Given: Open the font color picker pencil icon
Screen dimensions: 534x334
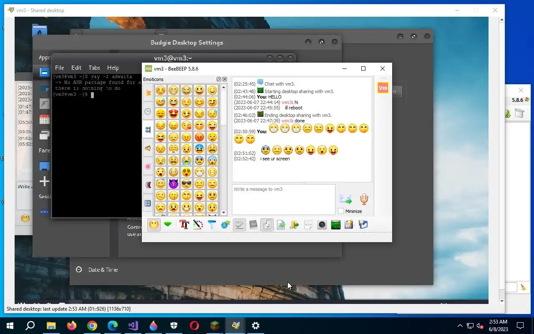Looking at the screenshot, I should pos(198,225).
